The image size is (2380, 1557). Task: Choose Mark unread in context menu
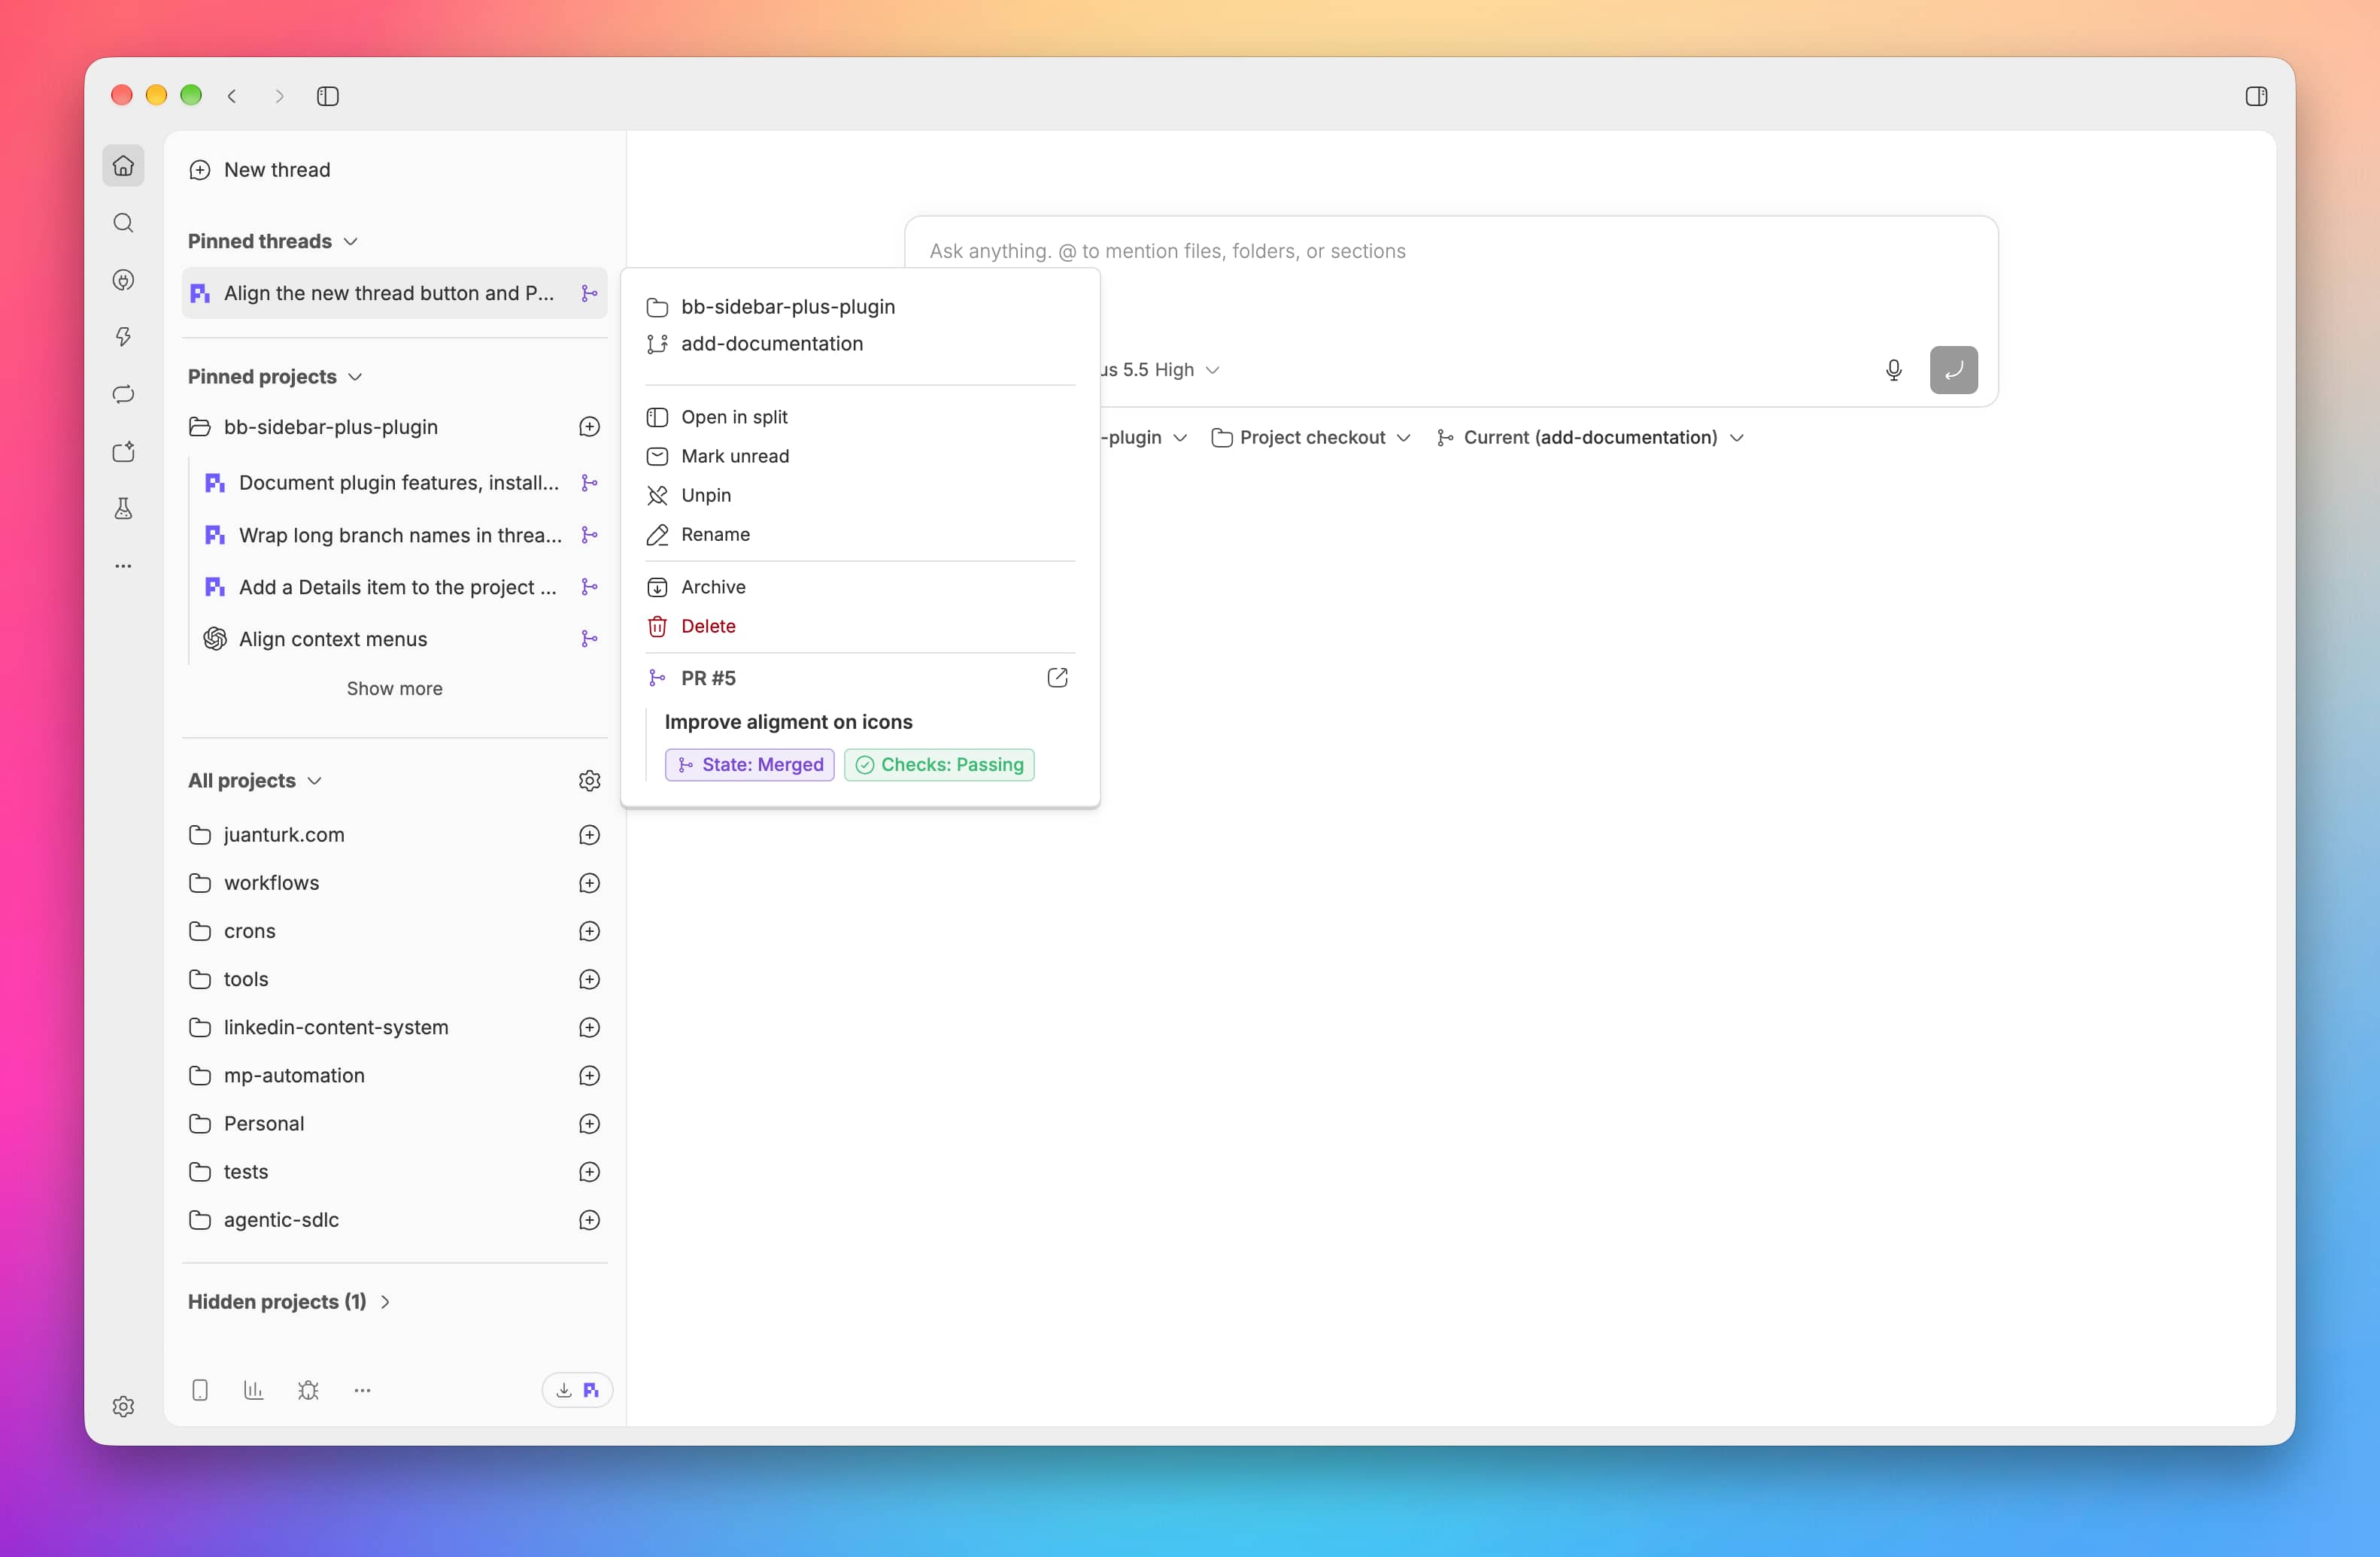(x=860, y=456)
